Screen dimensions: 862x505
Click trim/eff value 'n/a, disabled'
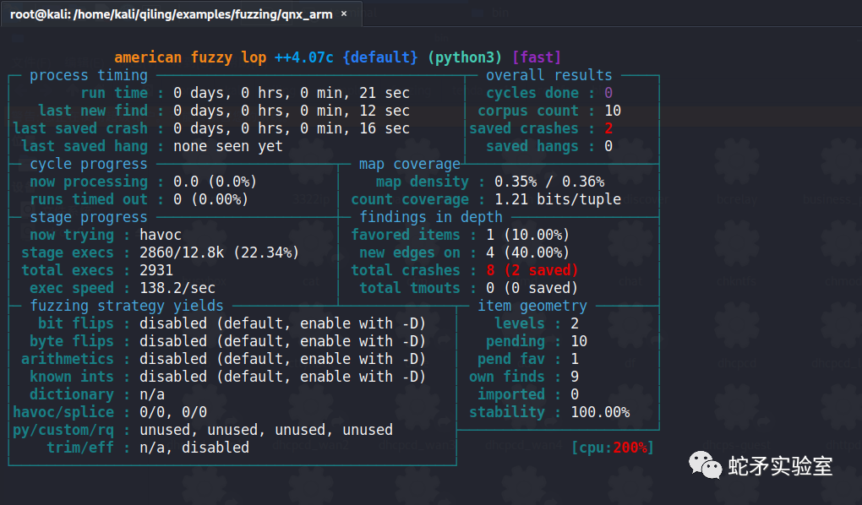coord(194,448)
